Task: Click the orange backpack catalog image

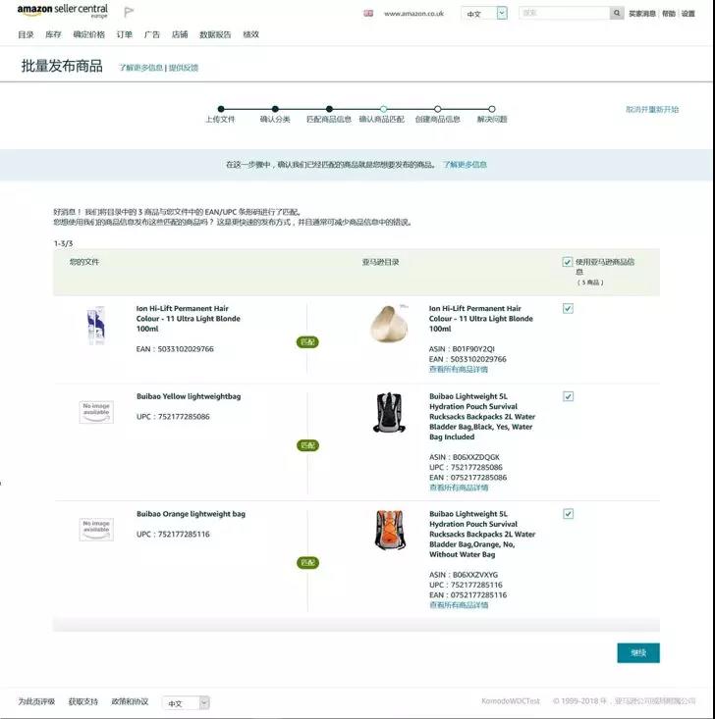Action: [390, 530]
